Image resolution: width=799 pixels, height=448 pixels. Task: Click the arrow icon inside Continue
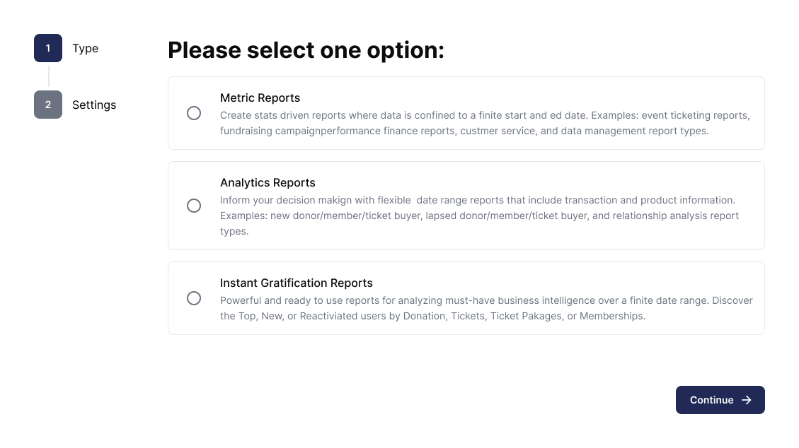coord(747,400)
